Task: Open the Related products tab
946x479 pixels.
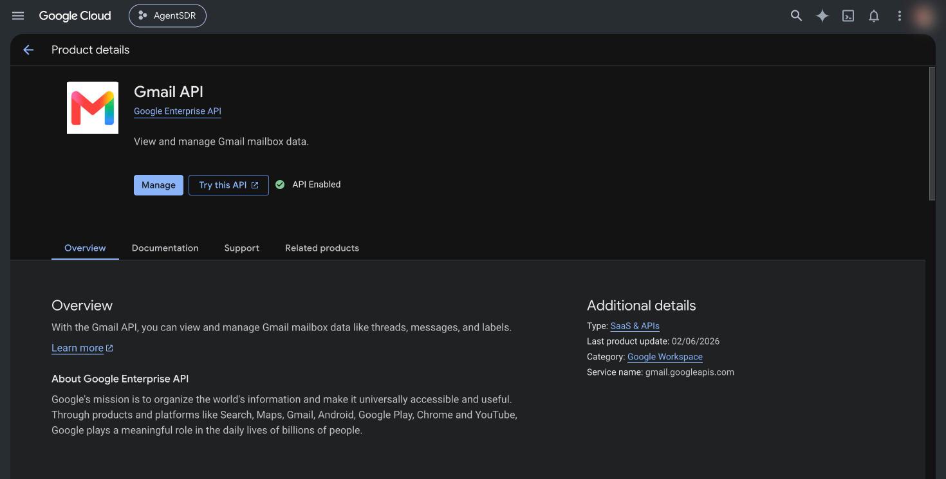Action: (x=322, y=248)
